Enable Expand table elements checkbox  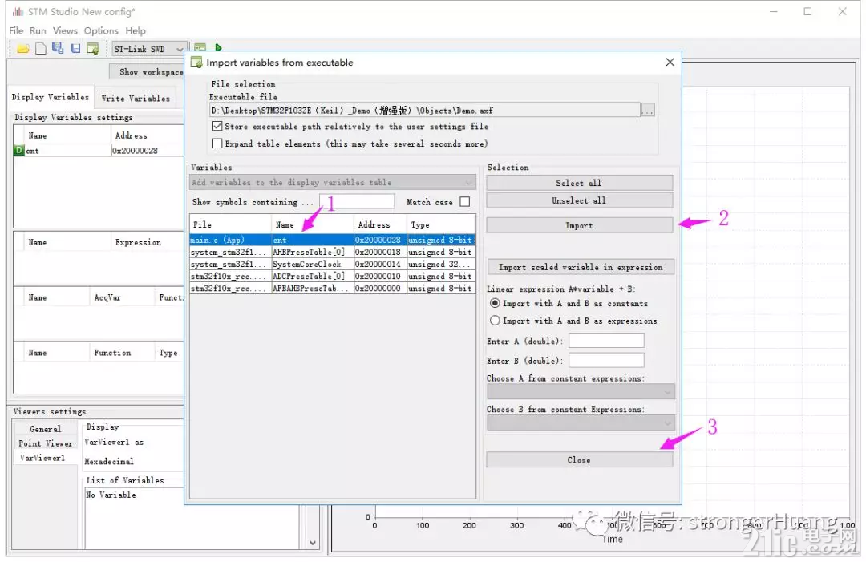coord(217,144)
